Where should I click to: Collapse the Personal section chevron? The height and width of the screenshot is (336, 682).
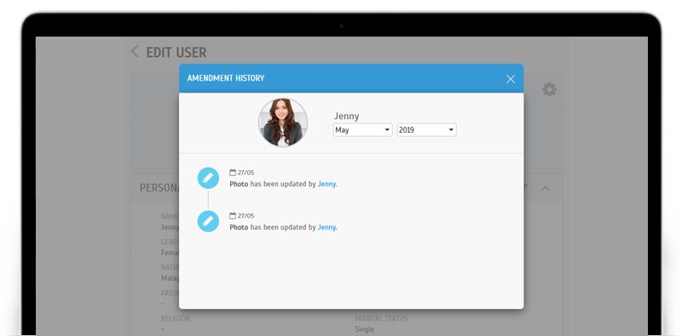(546, 188)
